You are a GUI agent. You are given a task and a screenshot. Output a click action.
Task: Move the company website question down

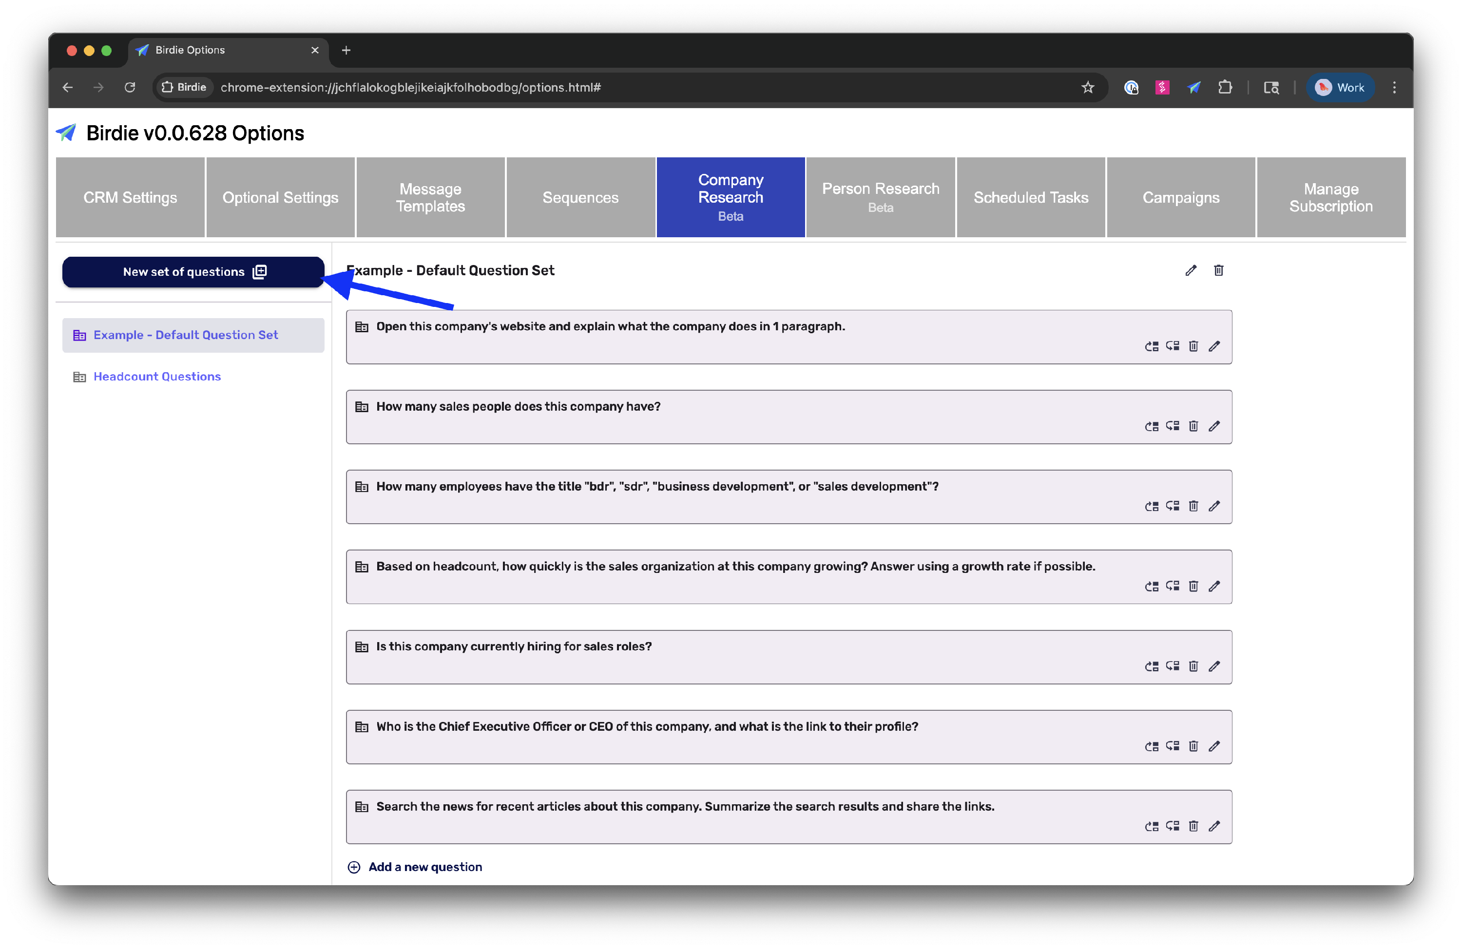[1172, 346]
